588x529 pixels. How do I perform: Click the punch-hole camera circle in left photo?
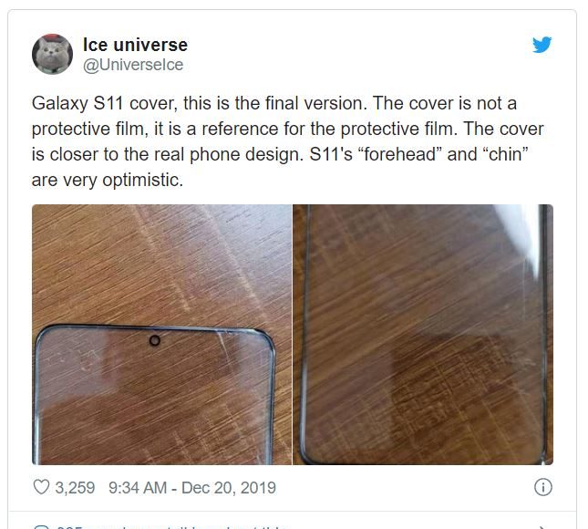154,340
